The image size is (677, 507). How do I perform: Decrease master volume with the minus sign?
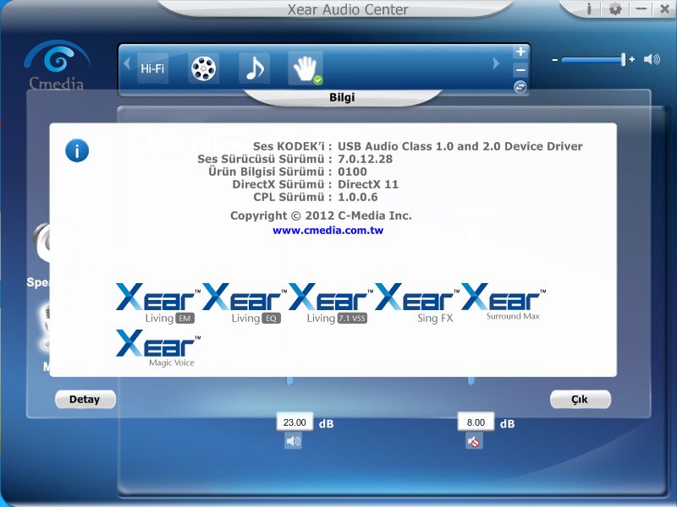tap(555, 60)
